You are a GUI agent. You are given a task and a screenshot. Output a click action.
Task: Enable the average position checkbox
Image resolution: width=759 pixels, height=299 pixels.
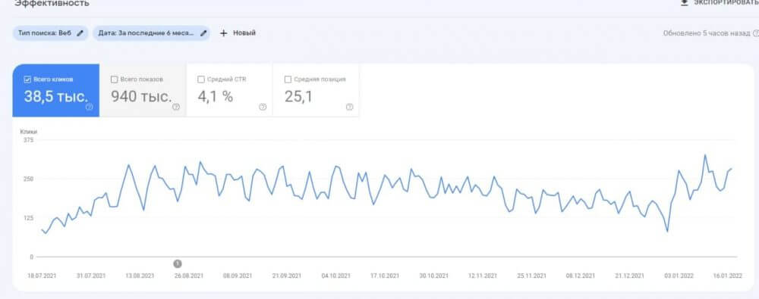(x=288, y=79)
